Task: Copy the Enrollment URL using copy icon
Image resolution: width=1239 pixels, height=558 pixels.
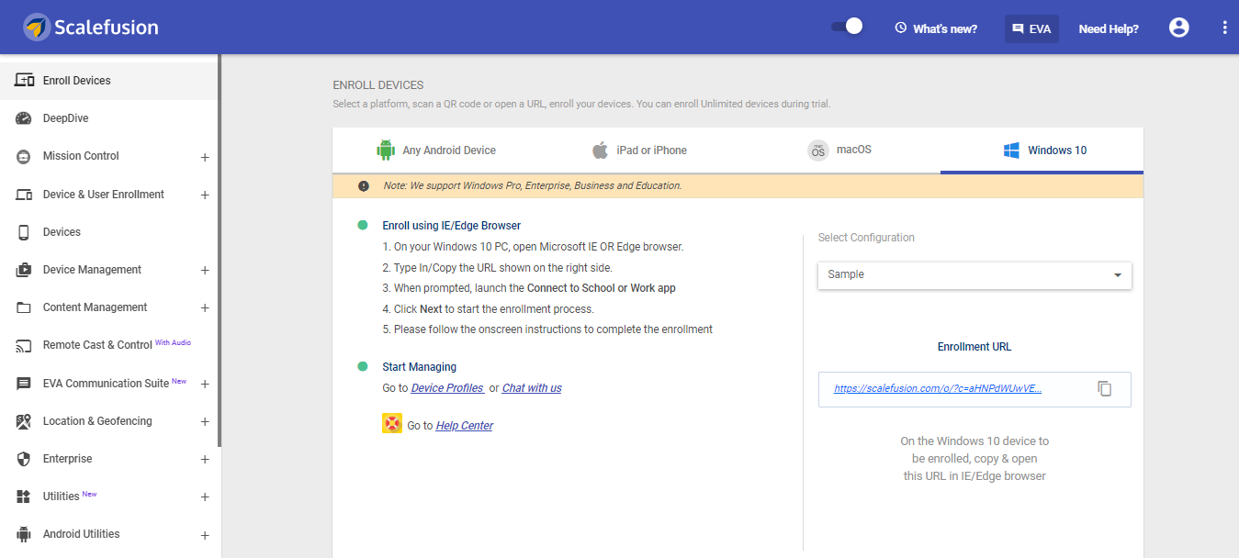Action: (x=1104, y=388)
